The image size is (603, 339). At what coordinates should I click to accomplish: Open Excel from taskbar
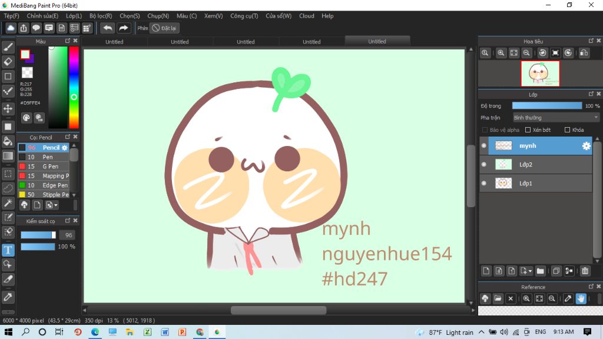pyautogui.click(x=147, y=332)
